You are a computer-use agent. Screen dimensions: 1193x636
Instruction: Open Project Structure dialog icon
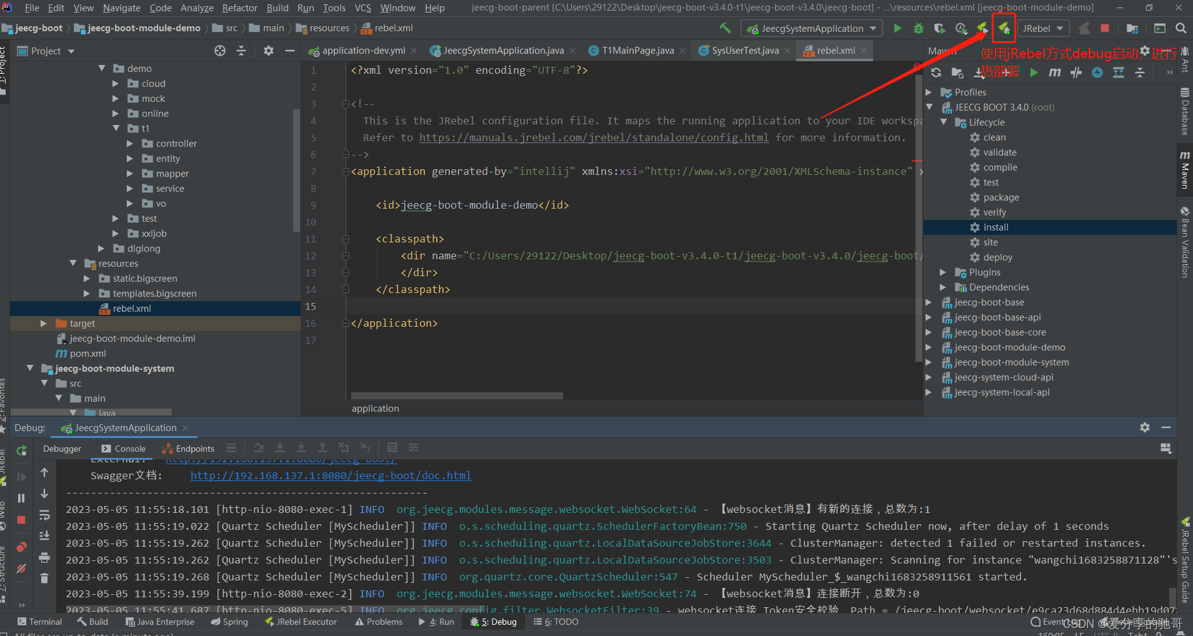tap(1132, 28)
